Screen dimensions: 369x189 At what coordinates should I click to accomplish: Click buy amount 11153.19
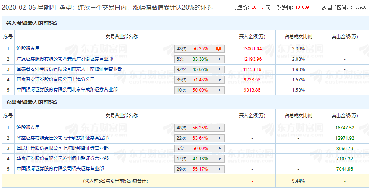click(252, 69)
